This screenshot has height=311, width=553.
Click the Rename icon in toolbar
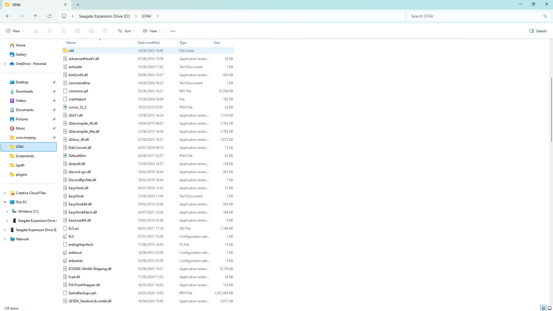click(78, 31)
